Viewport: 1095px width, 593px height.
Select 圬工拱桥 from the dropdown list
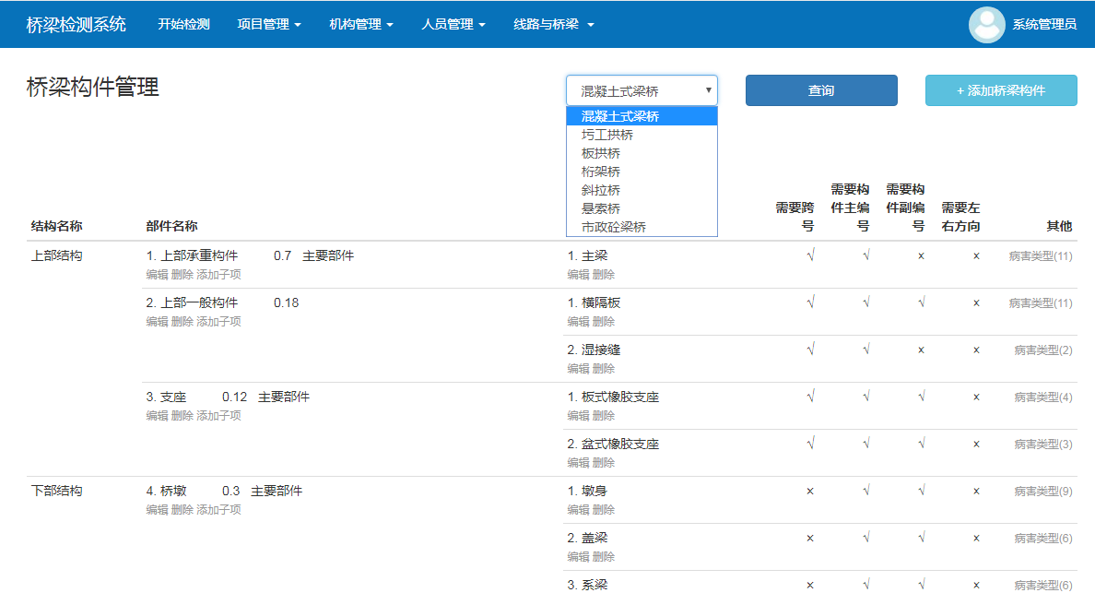(606, 135)
